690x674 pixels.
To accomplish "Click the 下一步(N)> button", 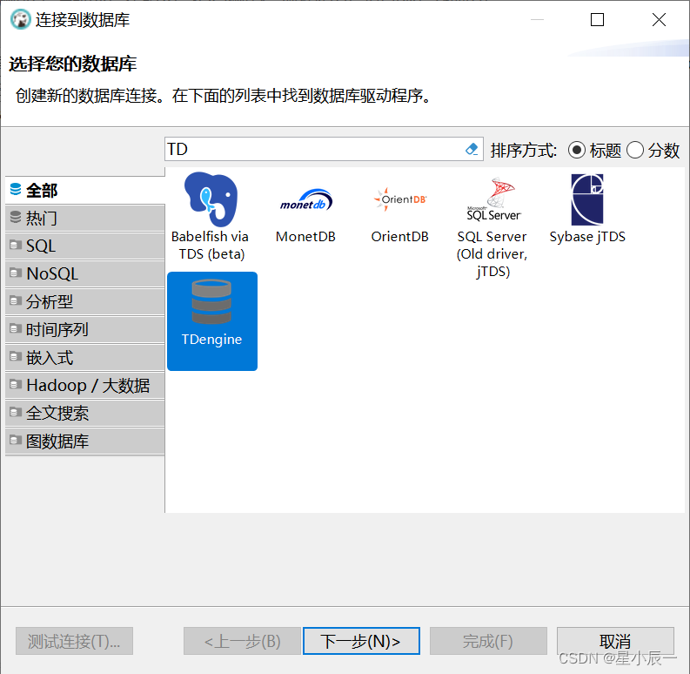I will click(x=361, y=641).
